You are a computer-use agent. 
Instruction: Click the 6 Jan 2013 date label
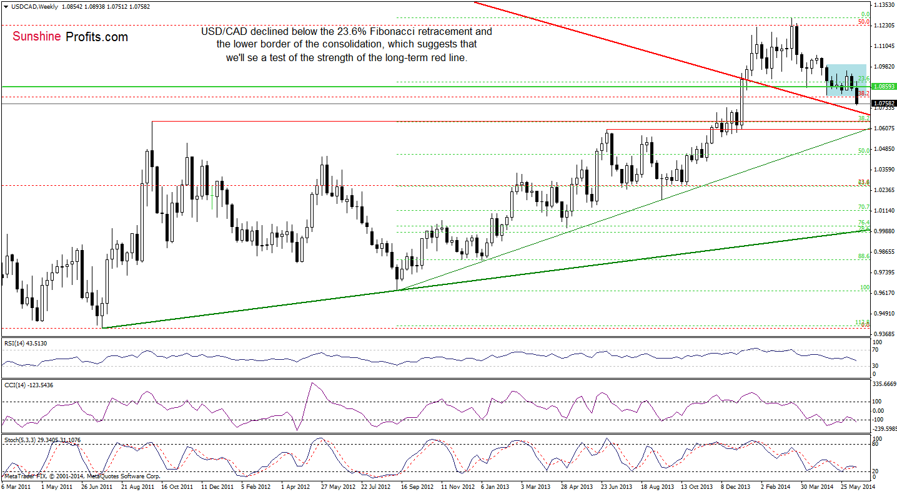pyautogui.click(x=495, y=486)
